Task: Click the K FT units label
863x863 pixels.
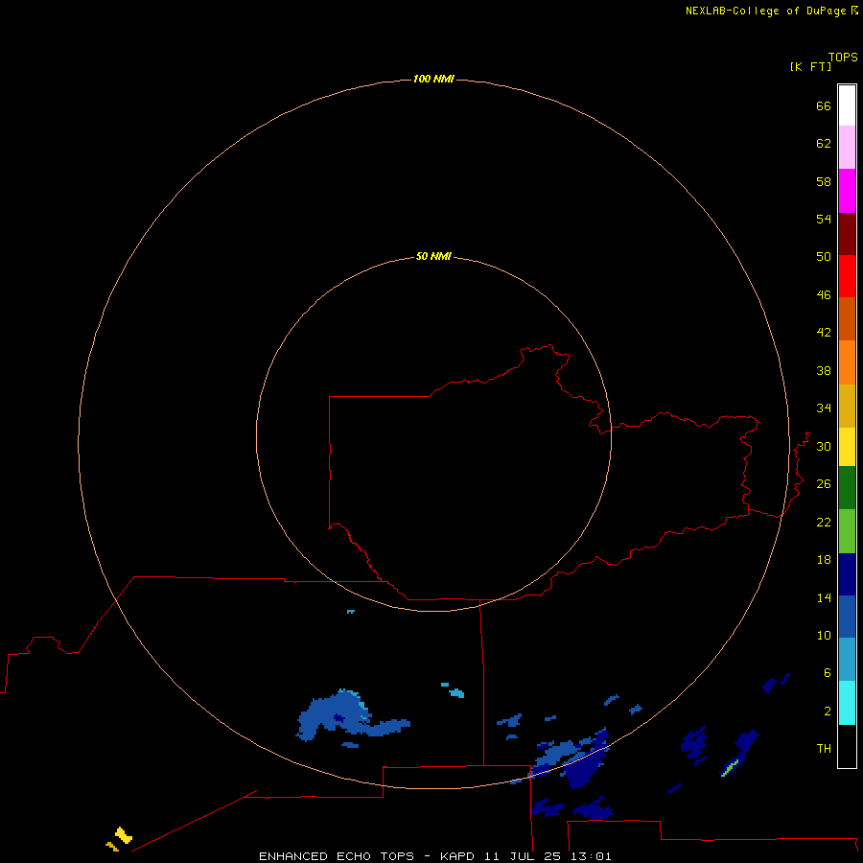Action: click(810, 67)
